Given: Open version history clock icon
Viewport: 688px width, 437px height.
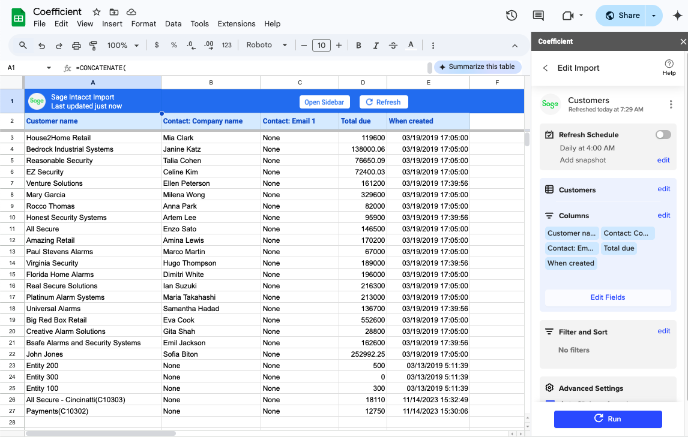Looking at the screenshot, I should (511, 16).
